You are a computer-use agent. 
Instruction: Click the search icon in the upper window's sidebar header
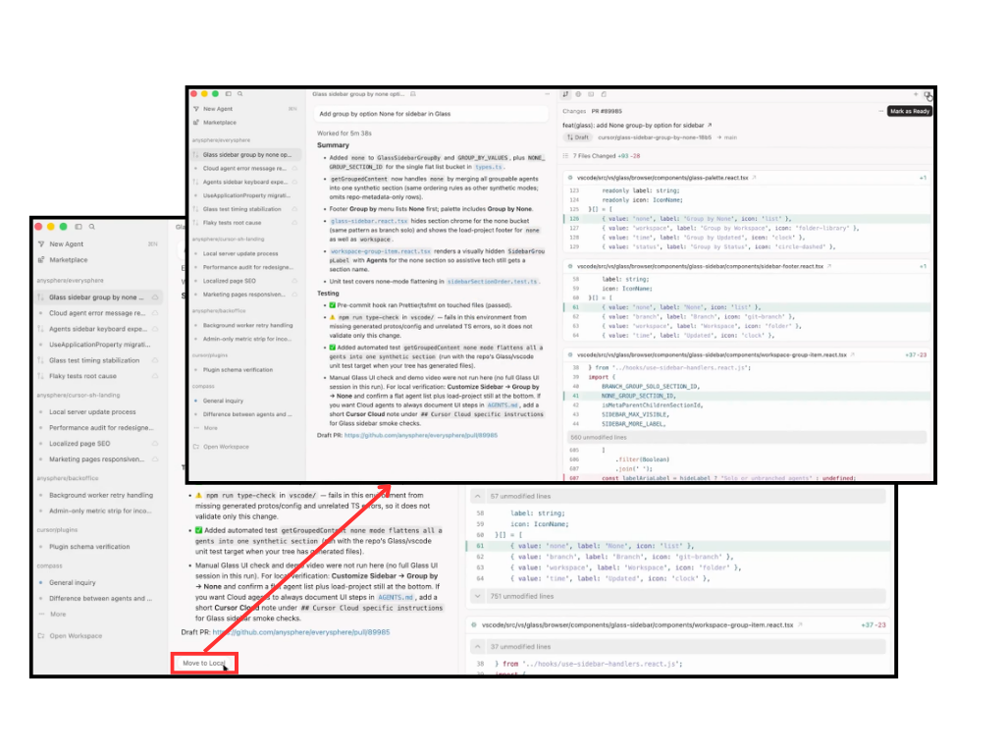point(238,94)
